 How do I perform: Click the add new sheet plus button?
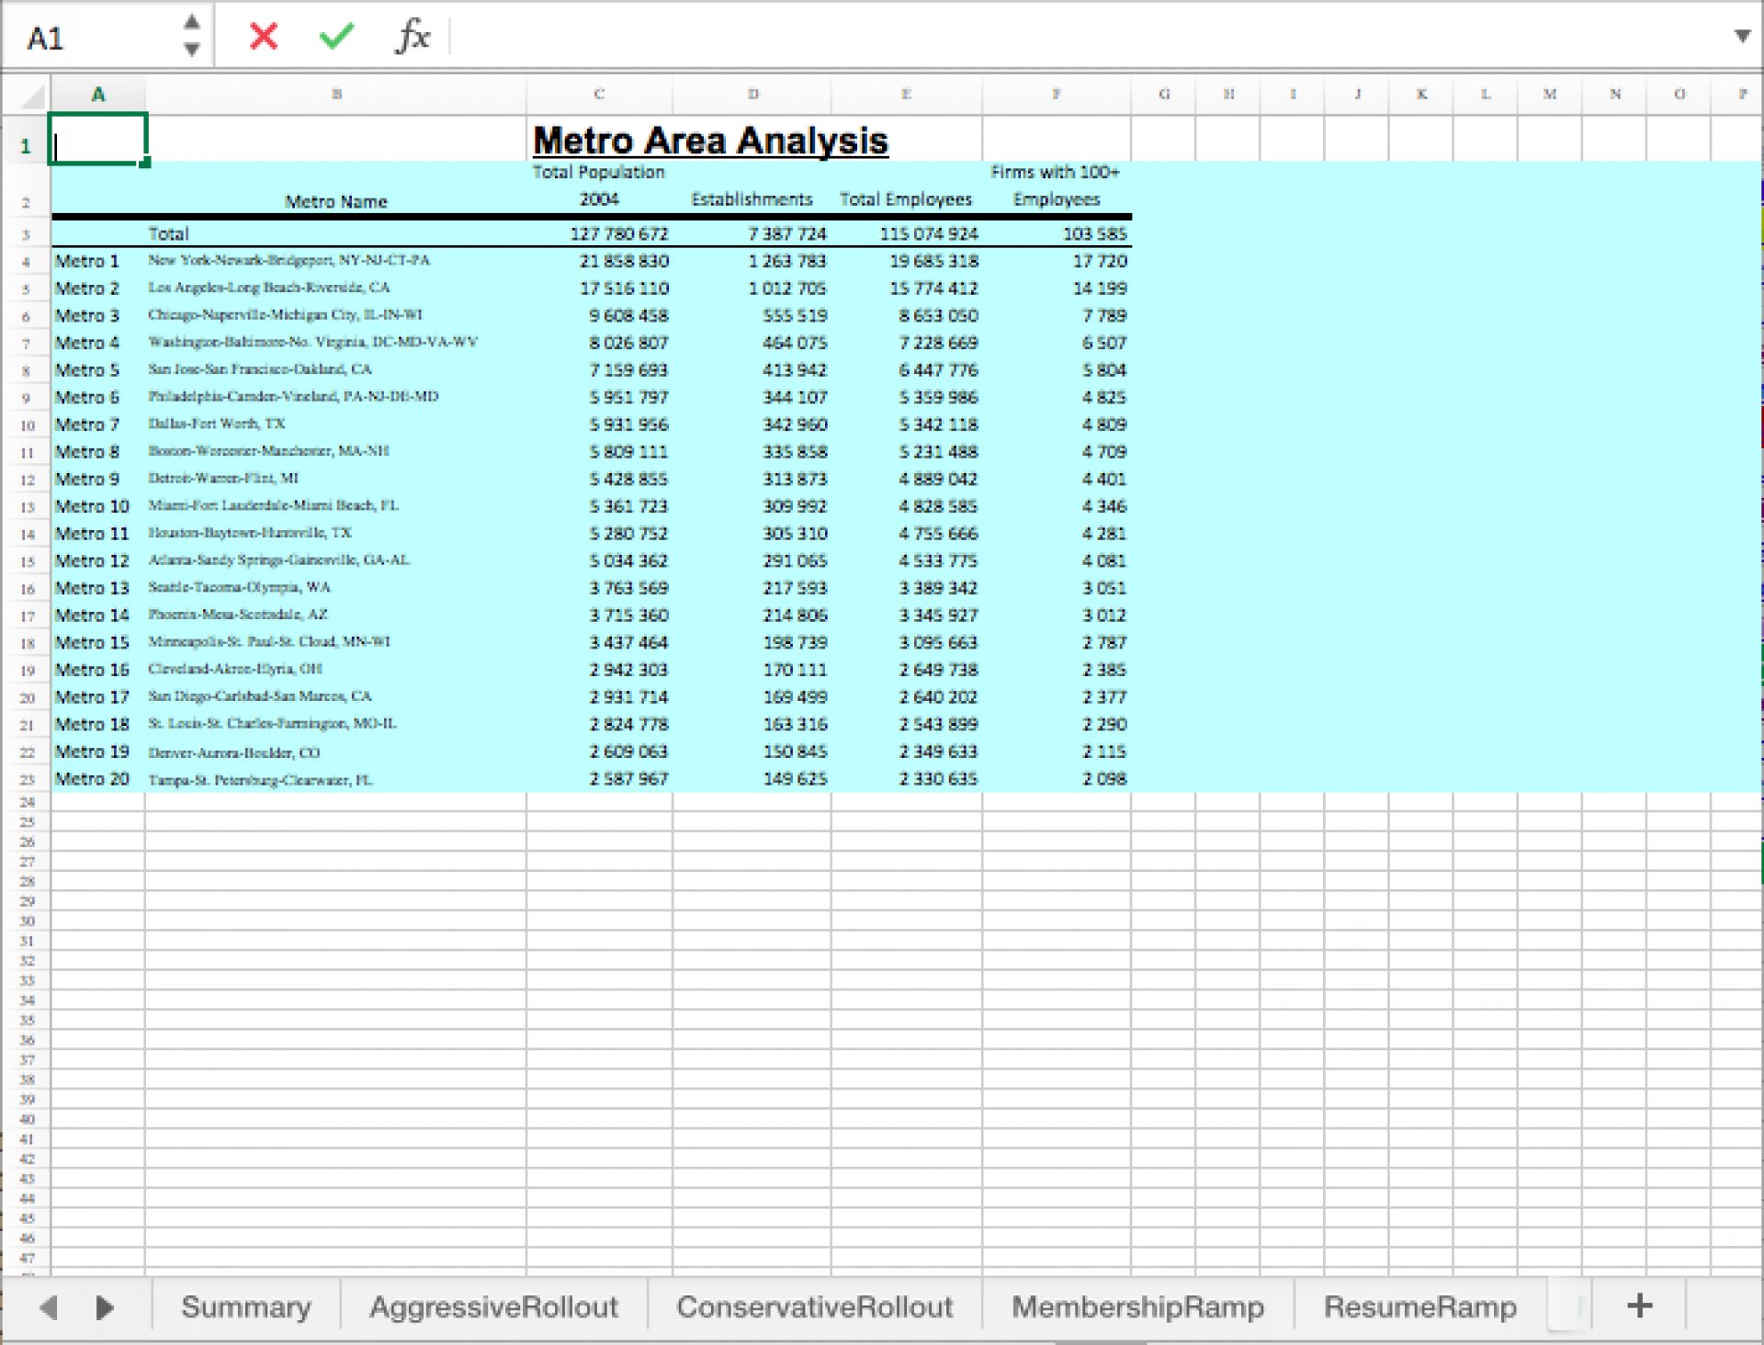(1639, 1305)
